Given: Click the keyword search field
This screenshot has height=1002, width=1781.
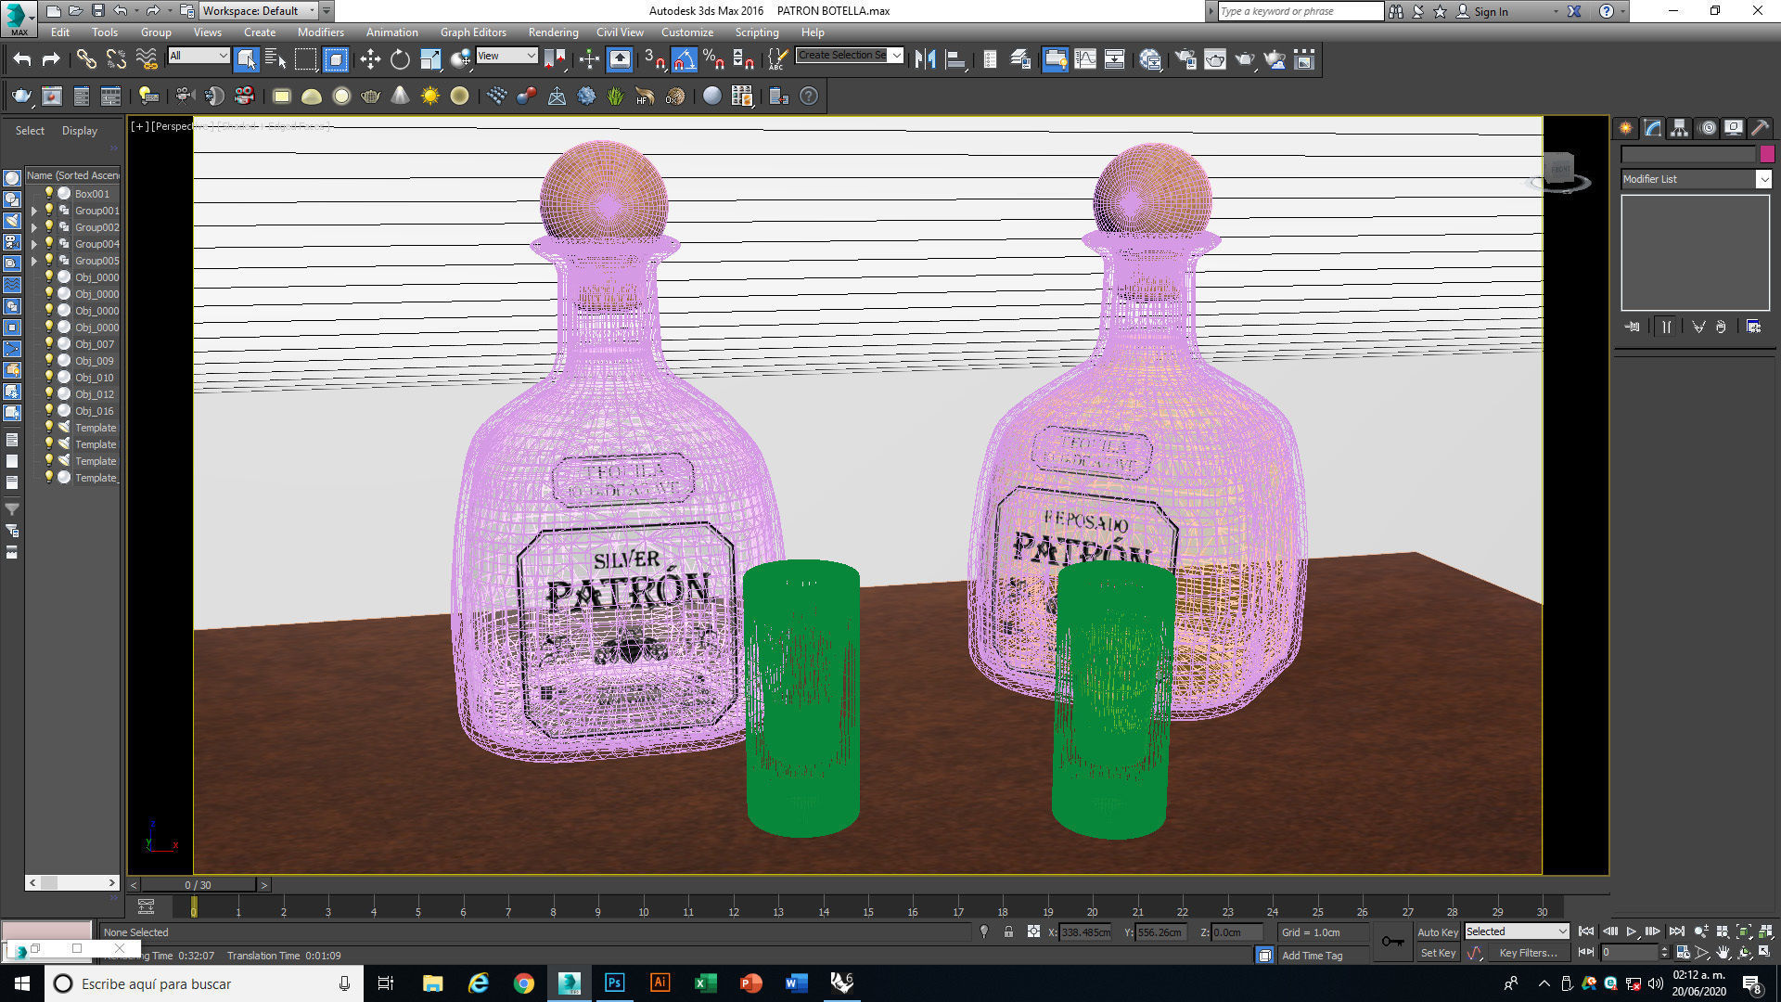Looking at the screenshot, I should 1301,11.
